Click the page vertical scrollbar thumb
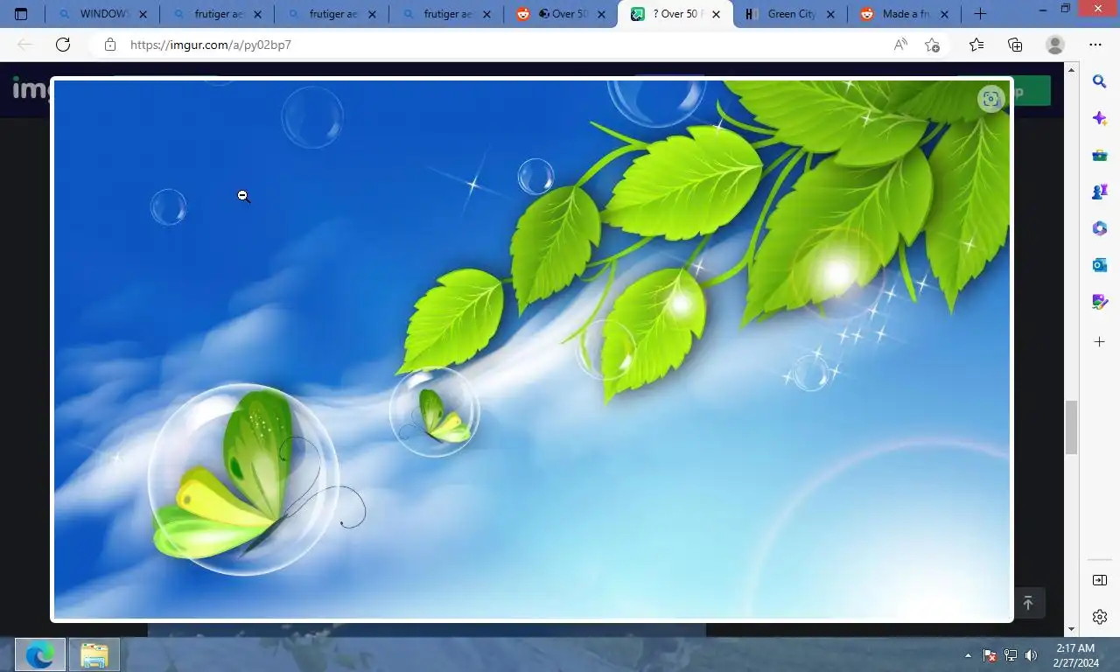This screenshot has width=1120, height=672. click(x=1071, y=427)
